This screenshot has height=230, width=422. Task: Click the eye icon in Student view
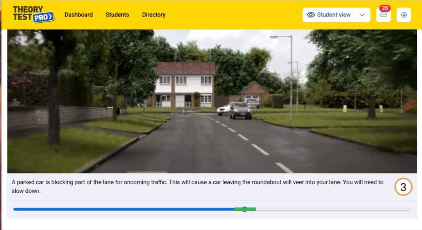point(311,15)
